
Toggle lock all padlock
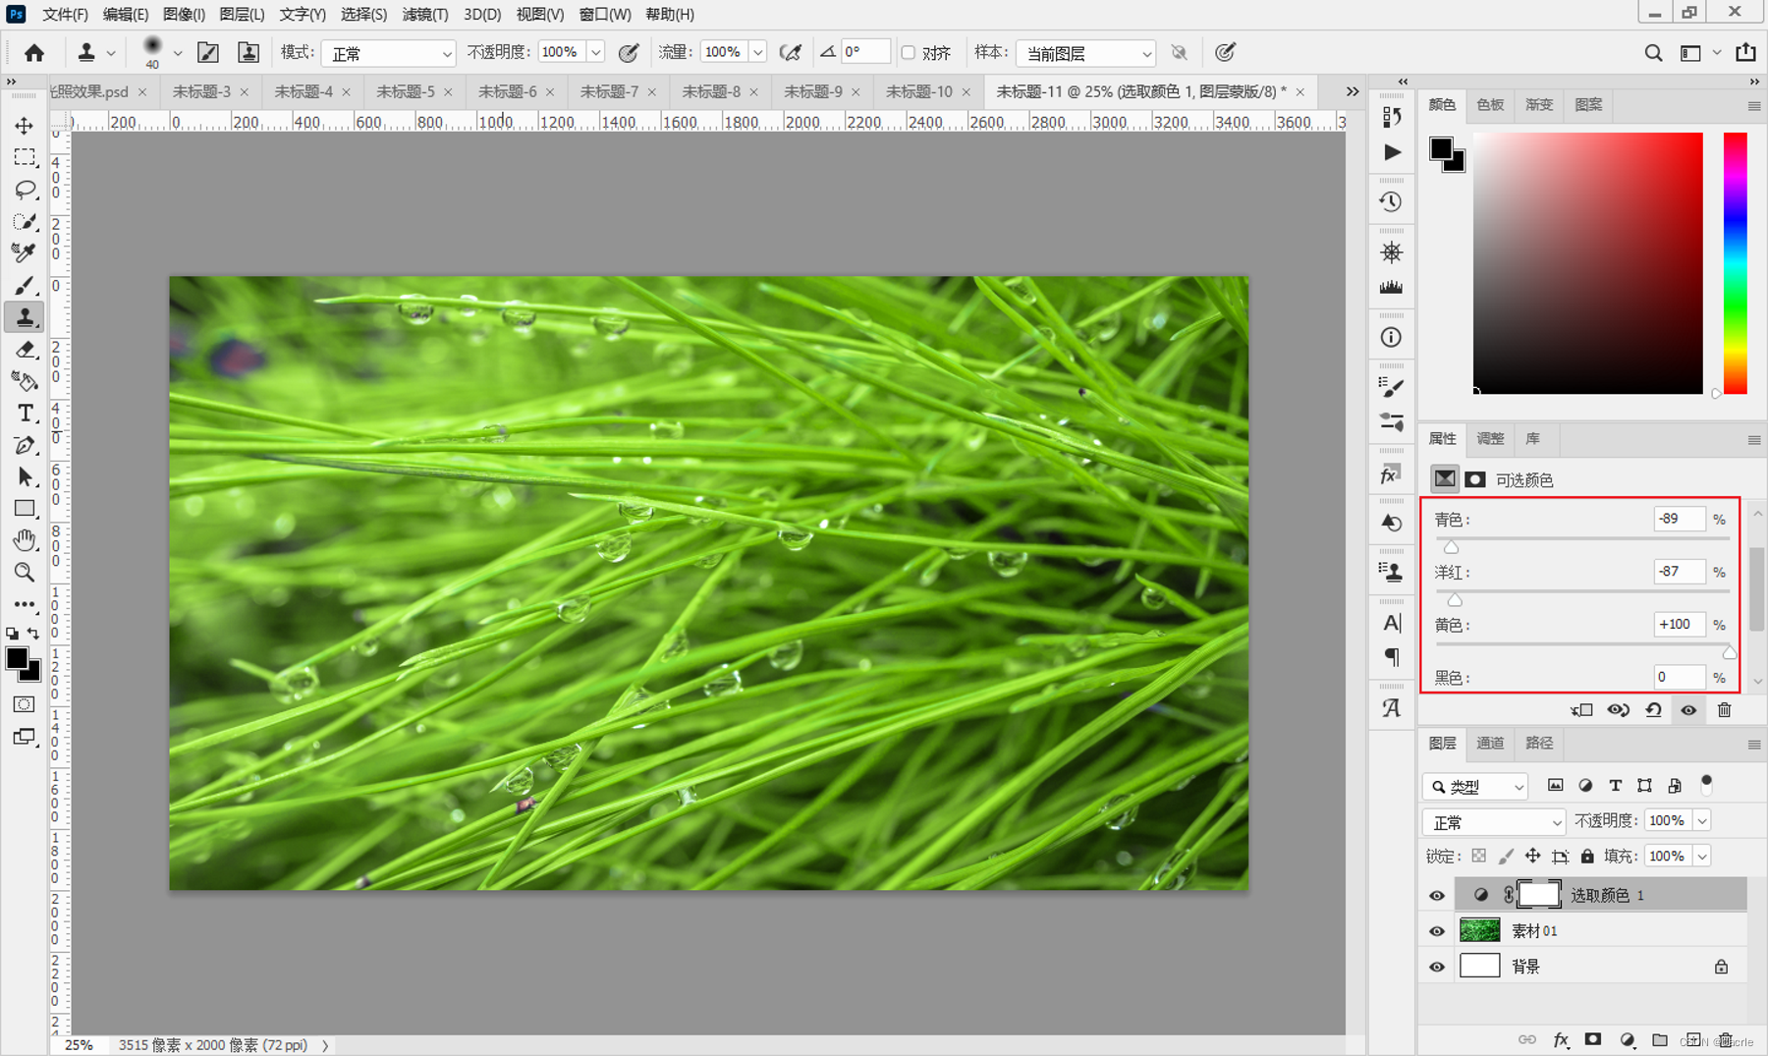click(1587, 857)
